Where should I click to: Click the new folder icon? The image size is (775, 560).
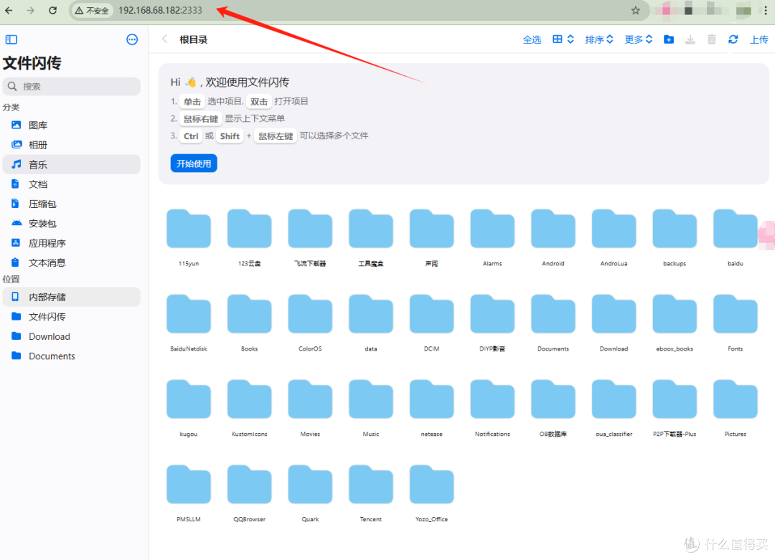(x=669, y=39)
